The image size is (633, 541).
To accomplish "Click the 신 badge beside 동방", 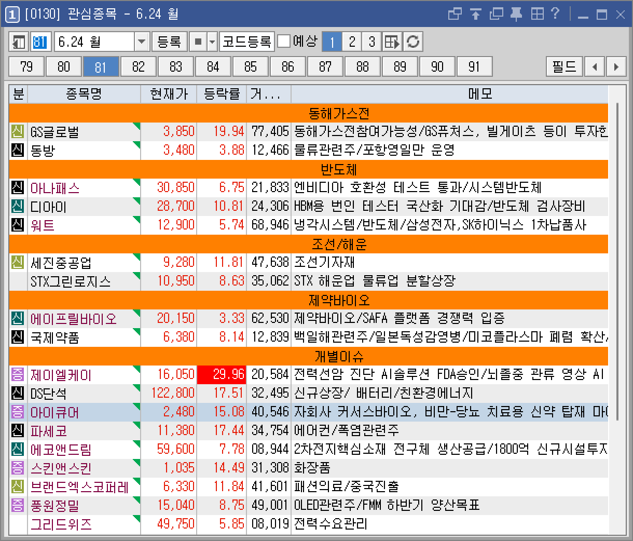I will pyautogui.click(x=18, y=150).
